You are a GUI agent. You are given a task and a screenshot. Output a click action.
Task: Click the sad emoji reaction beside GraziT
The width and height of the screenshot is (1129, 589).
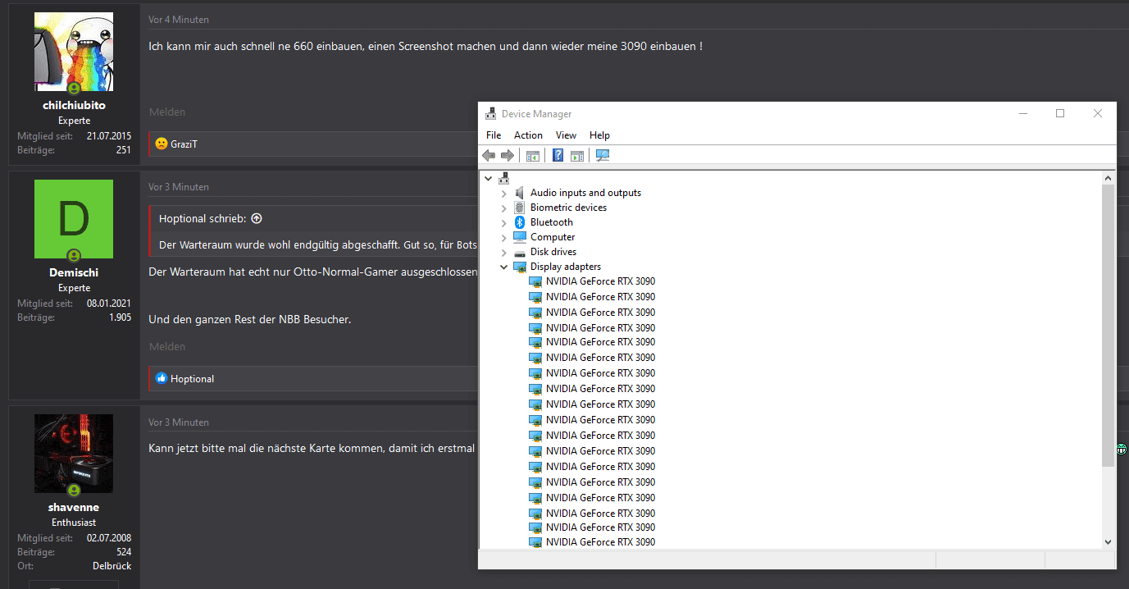162,144
